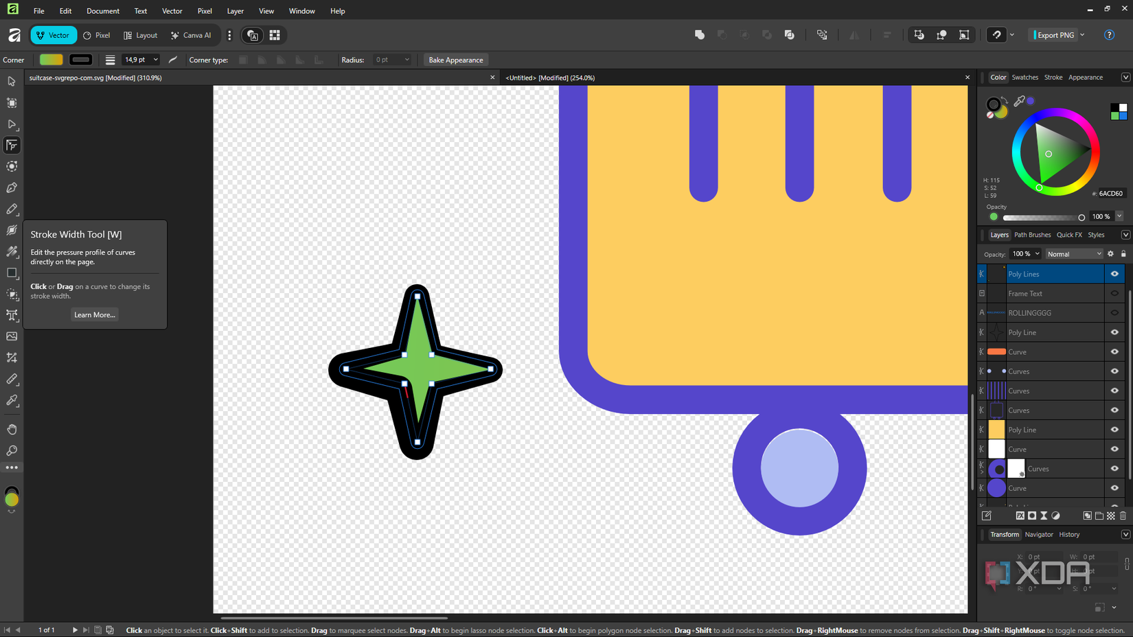Hide the Poly Lines layer
The width and height of the screenshot is (1133, 637).
(x=1114, y=274)
